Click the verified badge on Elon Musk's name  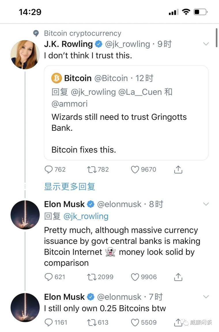pos(91,204)
